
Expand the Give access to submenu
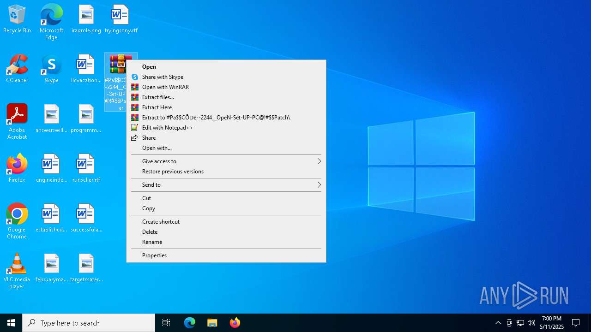pyautogui.click(x=226, y=161)
